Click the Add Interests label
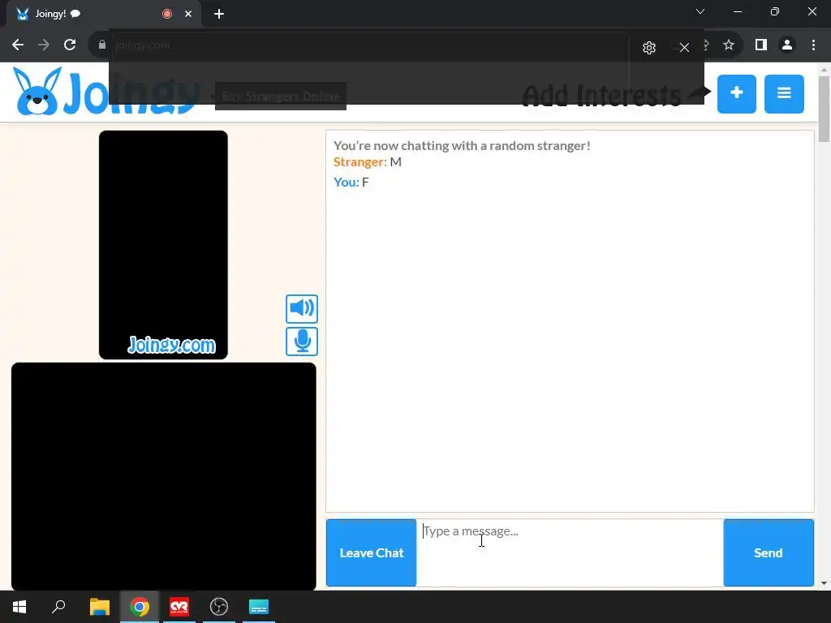 601,96
